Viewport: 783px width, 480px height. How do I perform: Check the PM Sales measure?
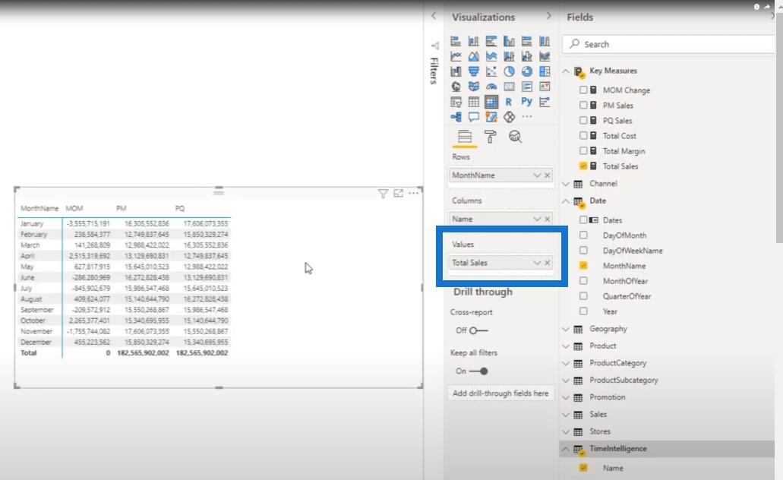pos(583,106)
